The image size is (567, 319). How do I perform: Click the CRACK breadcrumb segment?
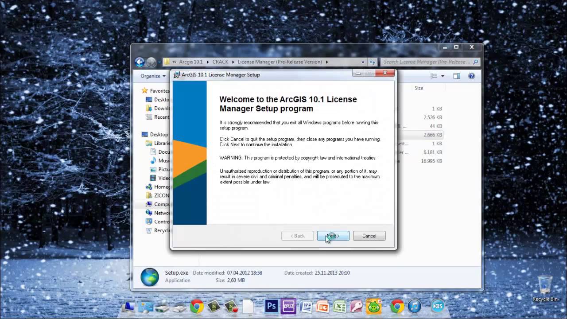click(x=221, y=62)
